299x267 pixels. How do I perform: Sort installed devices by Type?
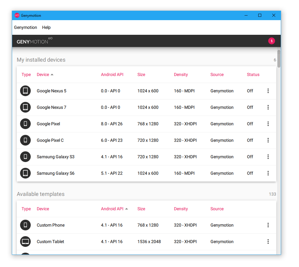(x=26, y=74)
